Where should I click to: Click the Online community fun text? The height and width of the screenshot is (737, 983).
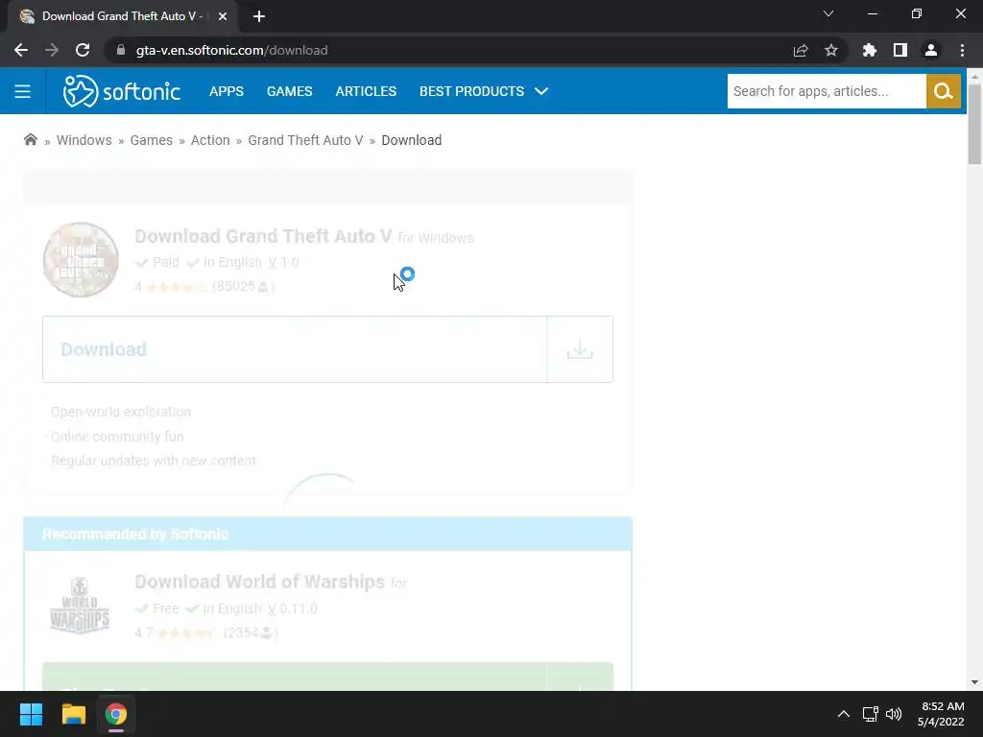[x=117, y=437]
